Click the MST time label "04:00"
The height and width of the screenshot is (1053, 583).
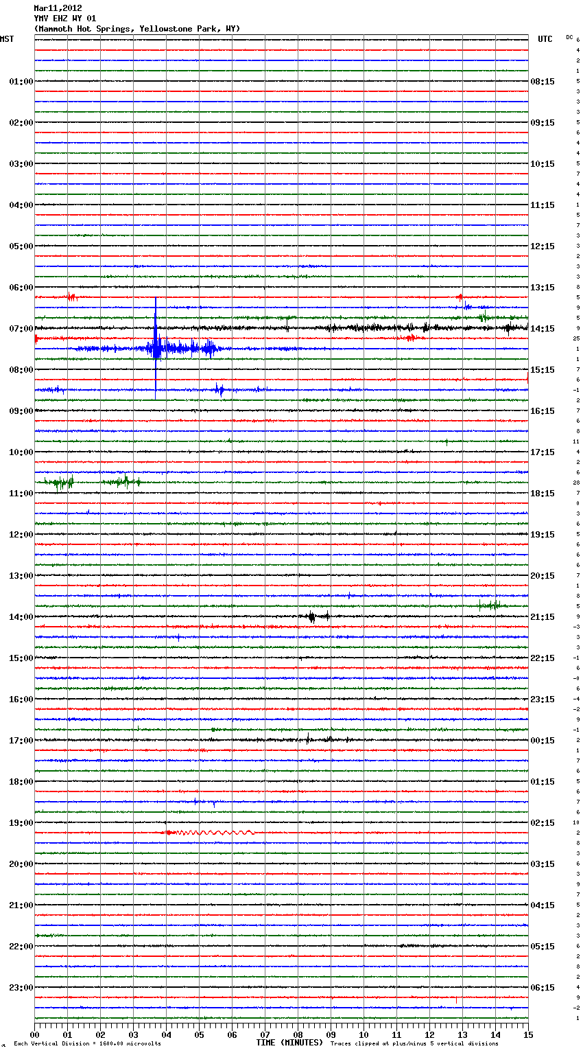(21, 205)
